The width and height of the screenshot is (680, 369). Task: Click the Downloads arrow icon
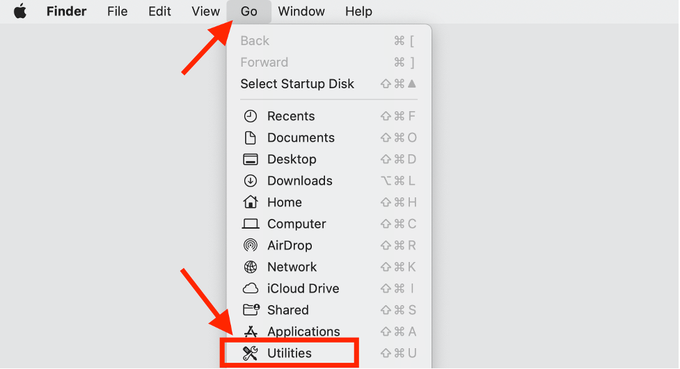[250, 181]
